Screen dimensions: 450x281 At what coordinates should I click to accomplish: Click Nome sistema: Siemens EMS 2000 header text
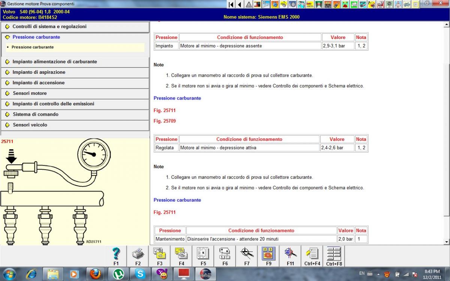coord(261,17)
